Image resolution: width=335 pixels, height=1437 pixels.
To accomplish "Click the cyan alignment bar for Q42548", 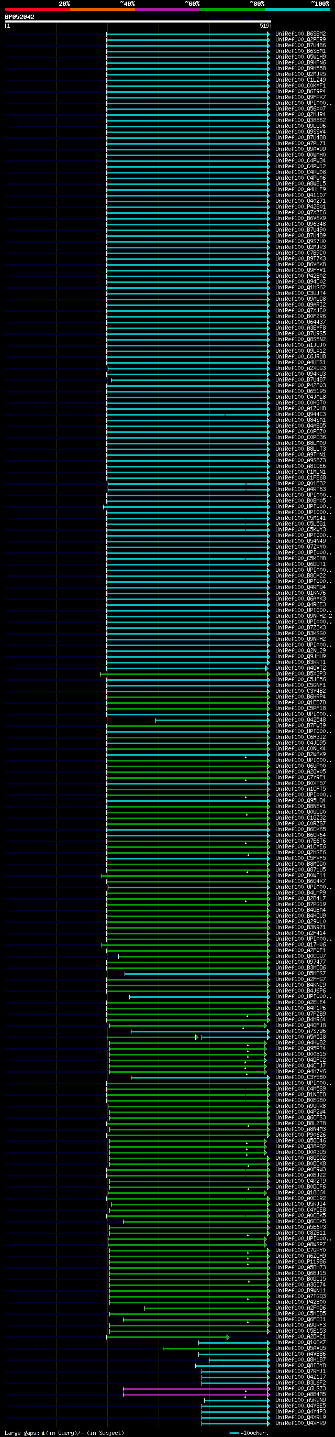I will [x=213, y=720].
